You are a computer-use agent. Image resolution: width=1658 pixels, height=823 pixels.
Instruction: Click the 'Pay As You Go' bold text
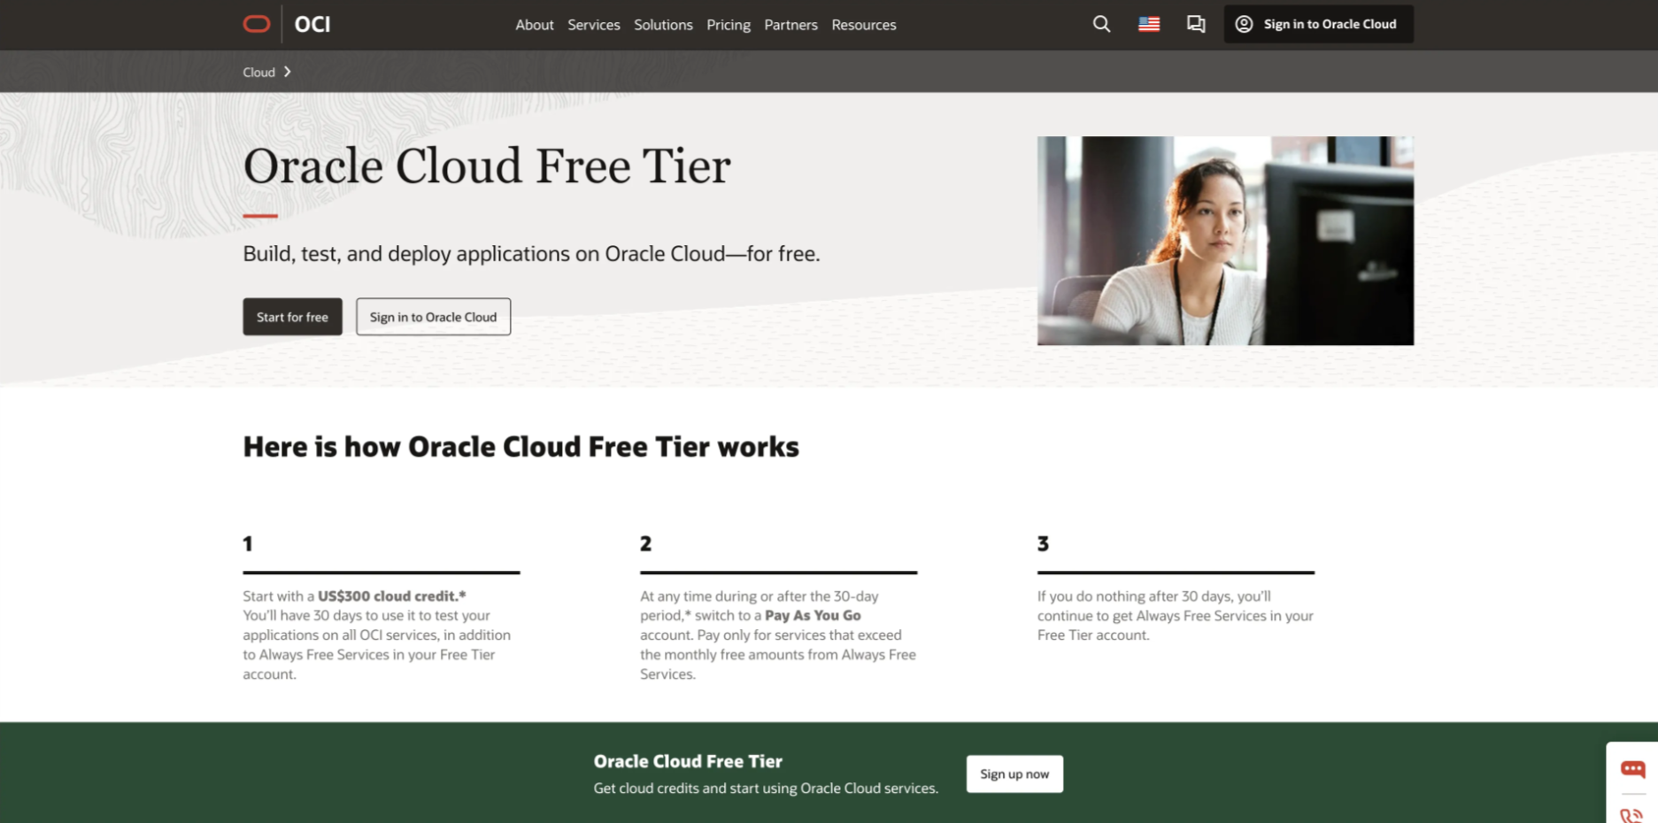coord(813,616)
